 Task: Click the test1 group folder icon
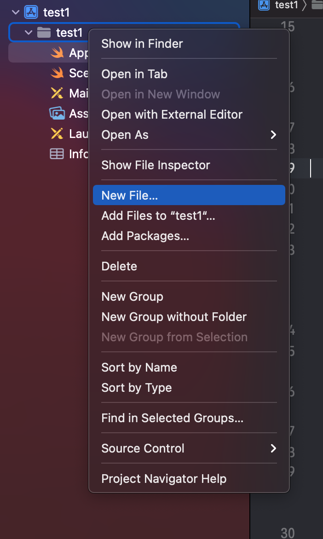[x=44, y=33]
